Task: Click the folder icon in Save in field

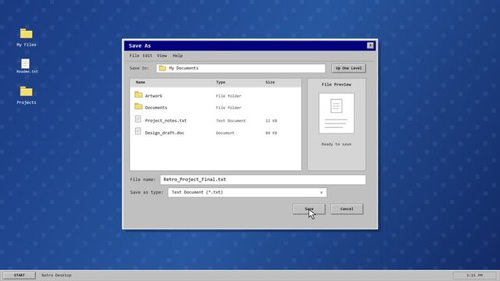Action: [x=162, y=68]
